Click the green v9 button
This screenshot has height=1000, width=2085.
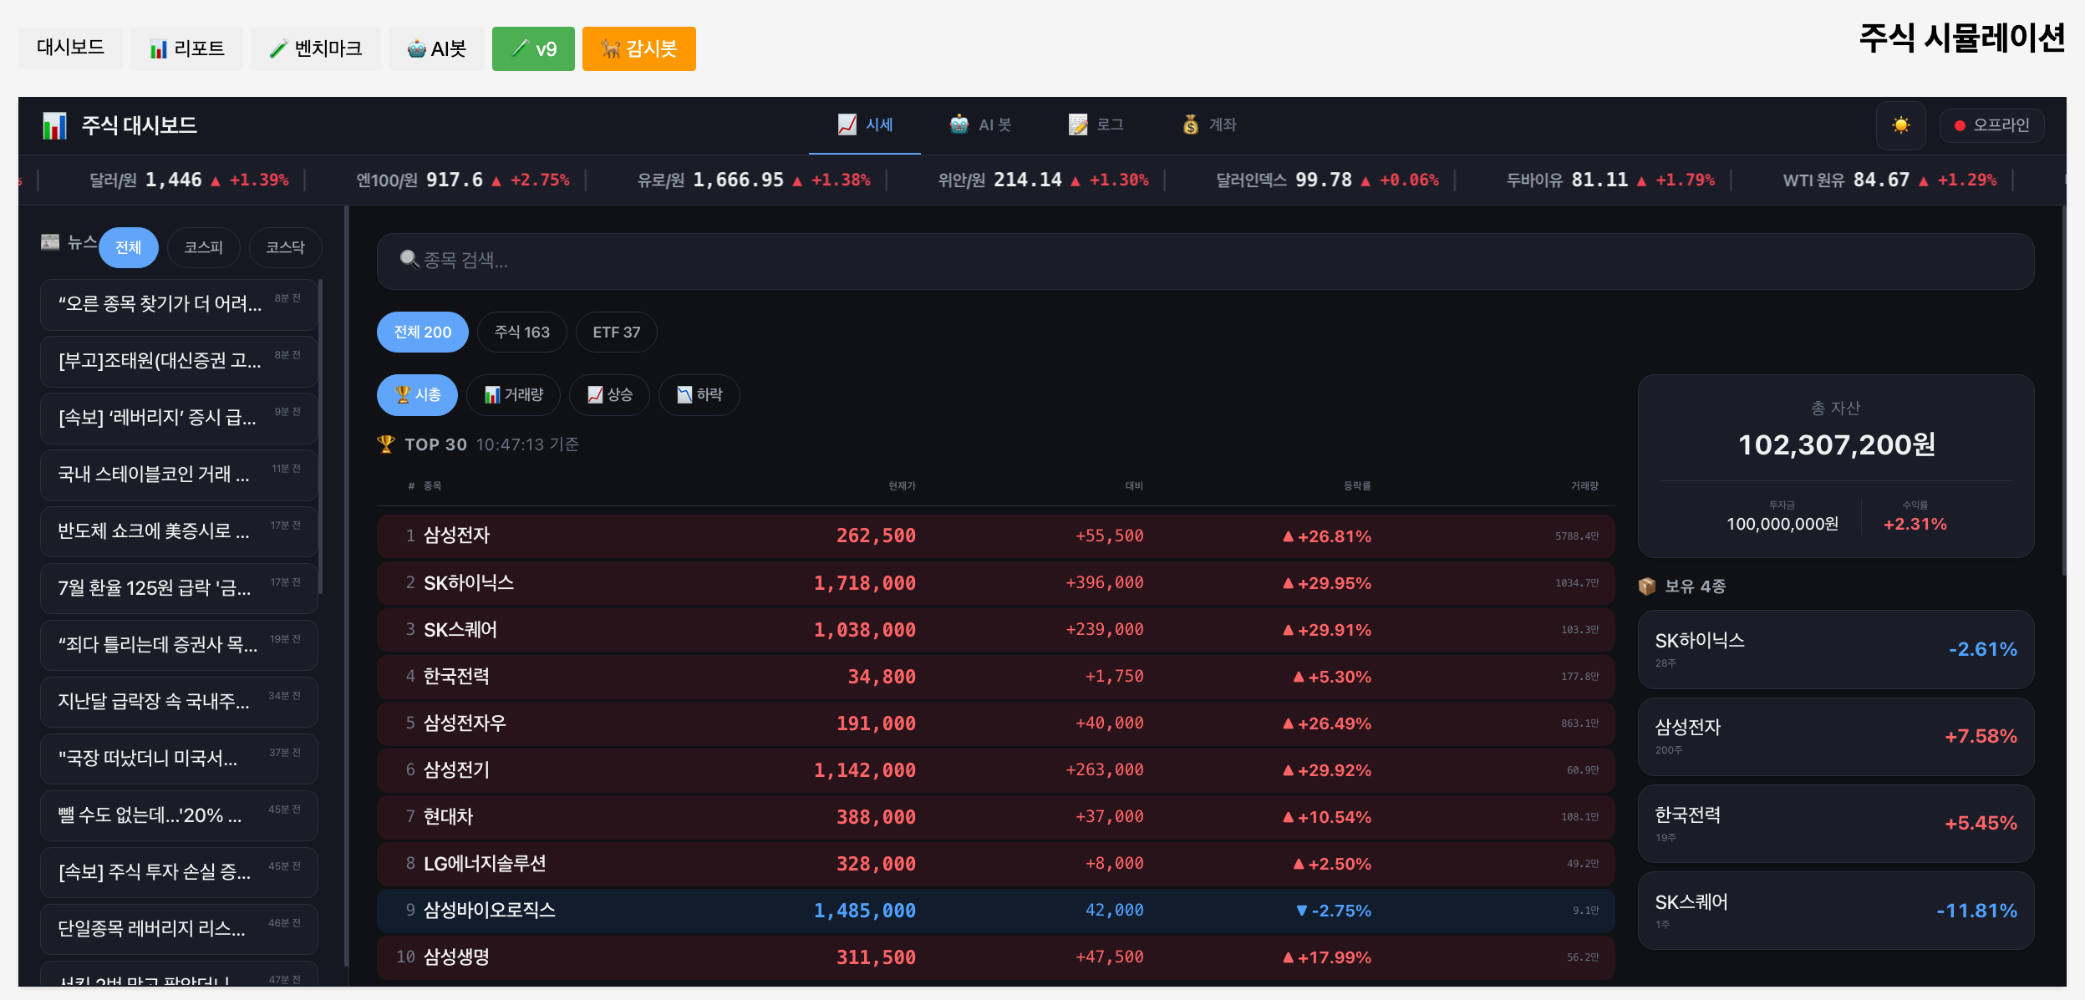(x=533, y=48)
